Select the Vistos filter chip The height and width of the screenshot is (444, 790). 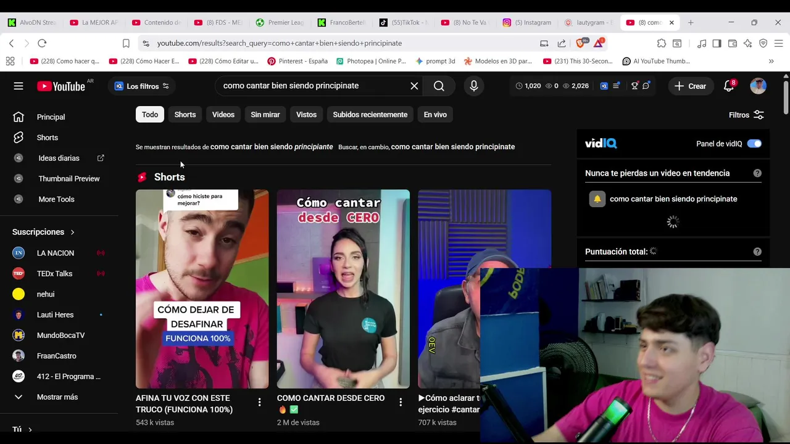tap(306, 115)
